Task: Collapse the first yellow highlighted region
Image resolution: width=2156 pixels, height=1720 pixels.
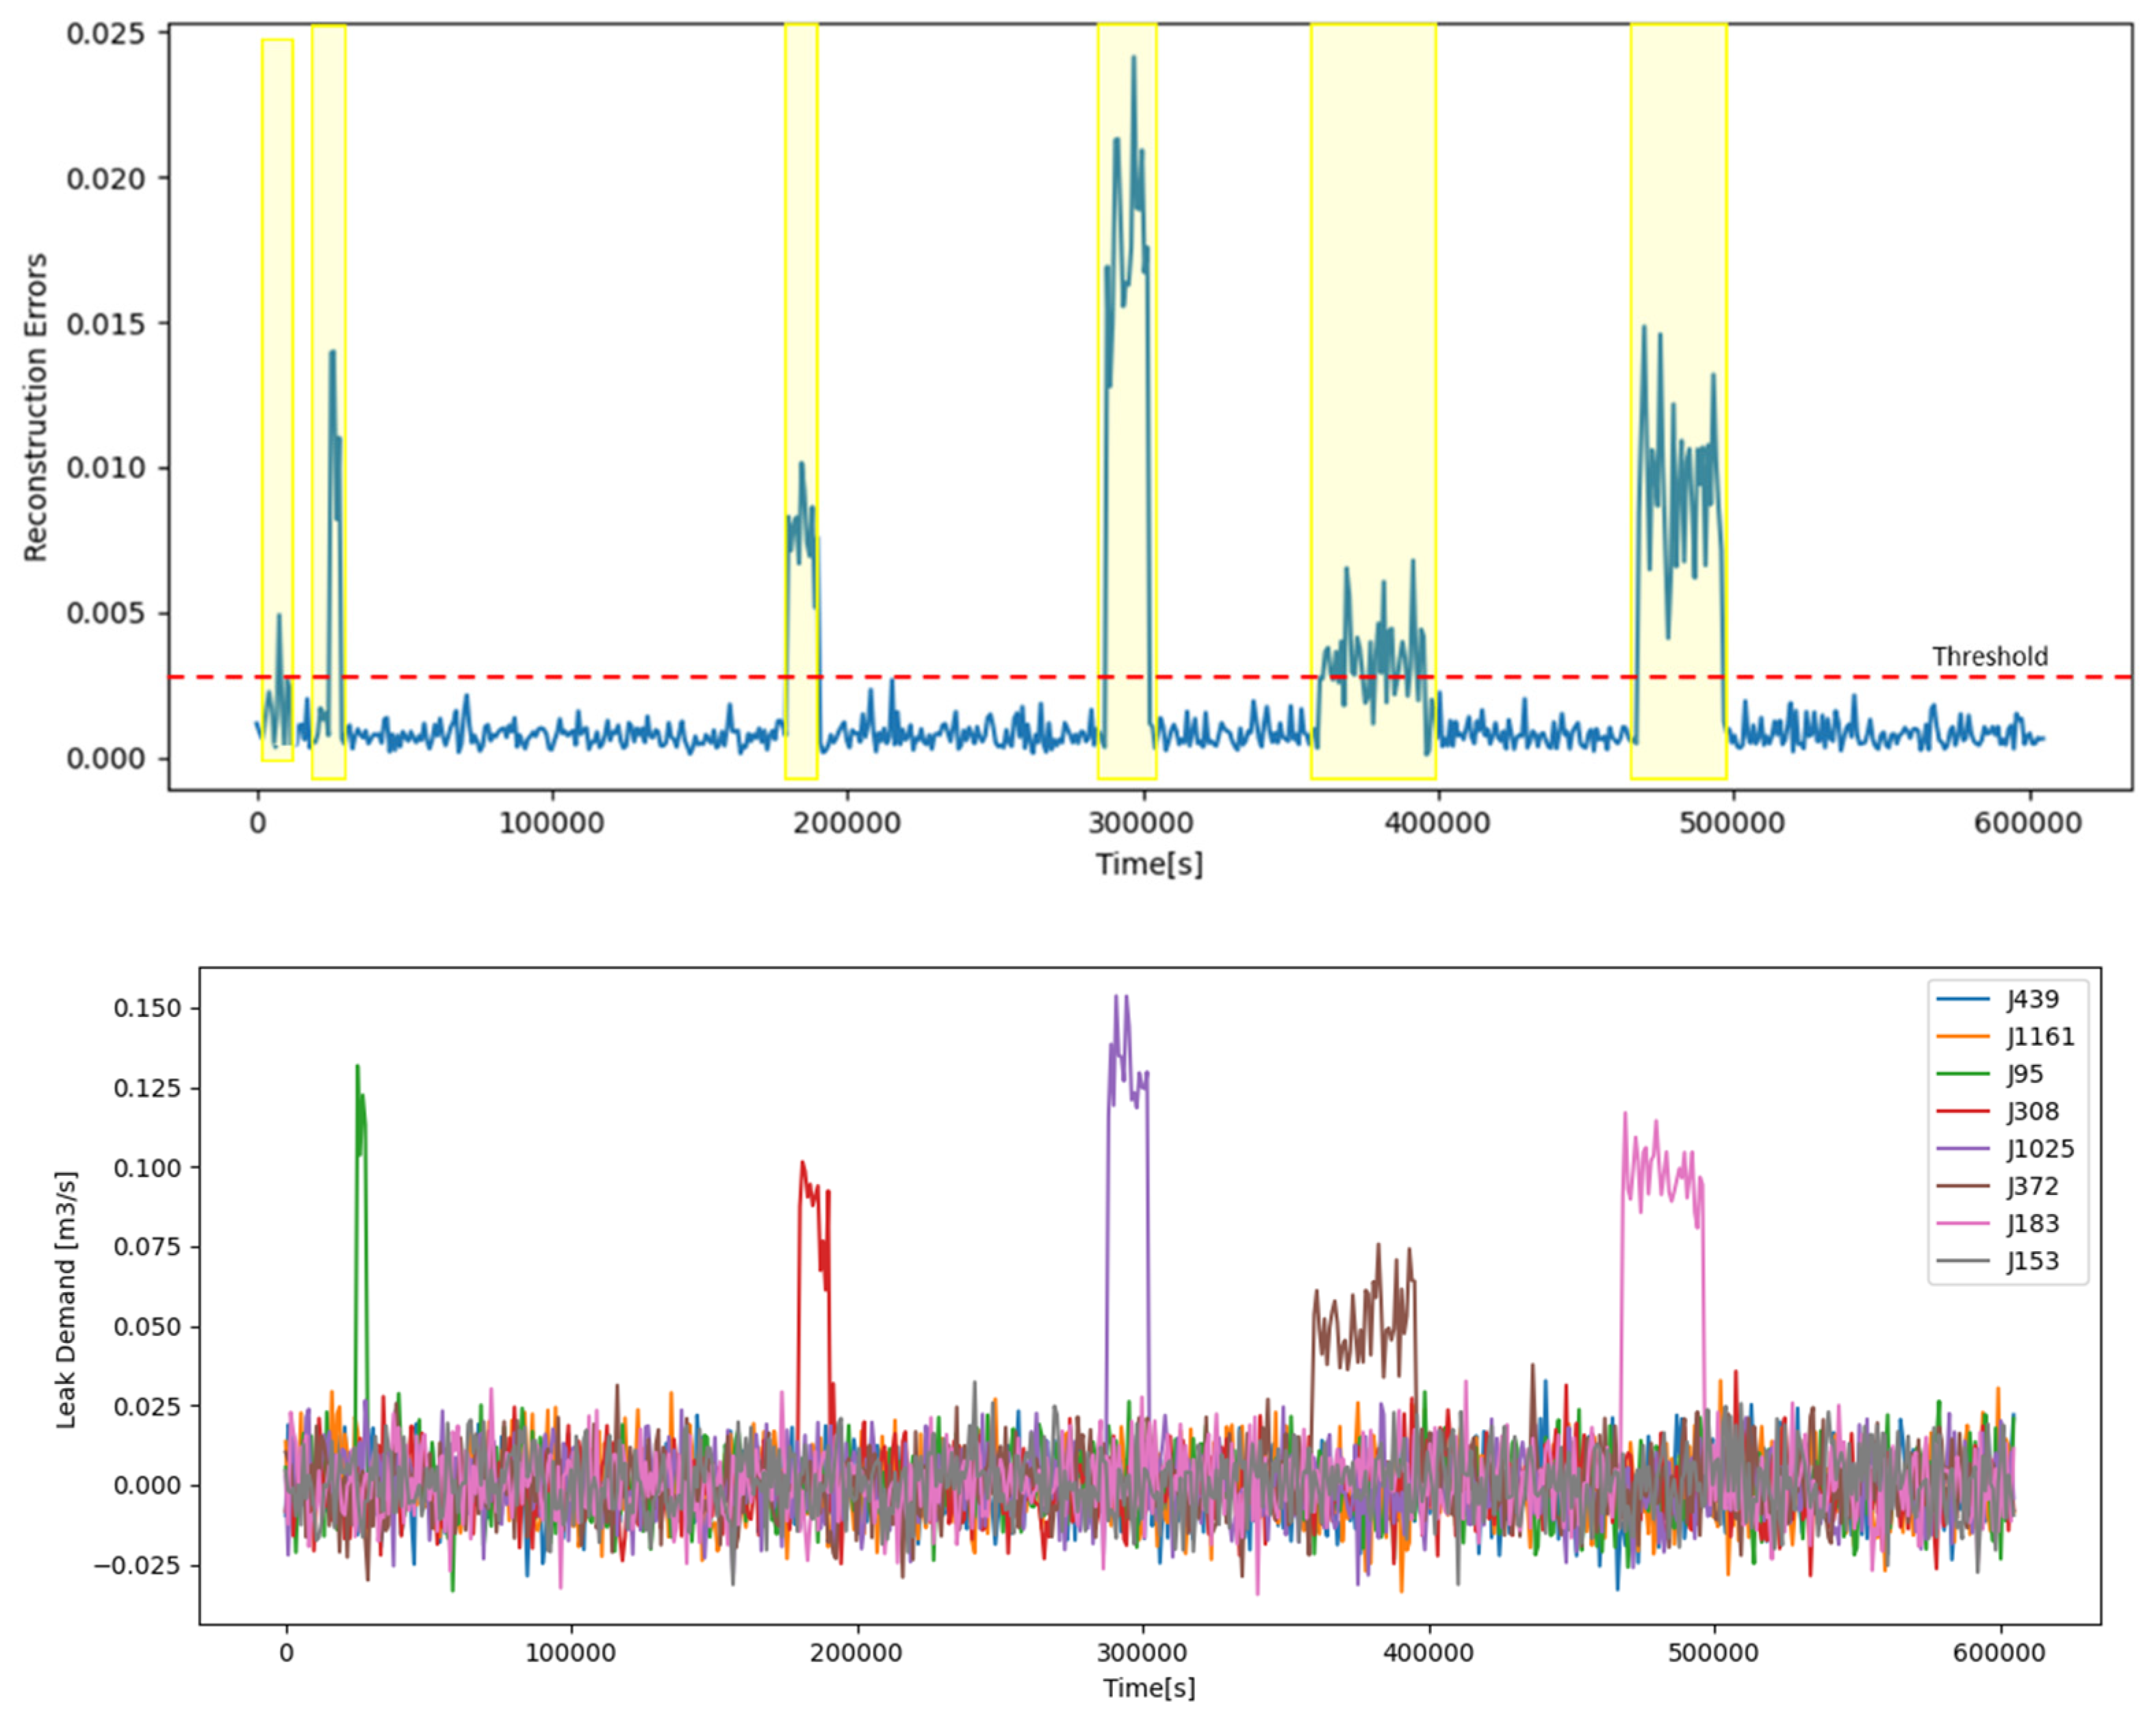Action: 278,400
